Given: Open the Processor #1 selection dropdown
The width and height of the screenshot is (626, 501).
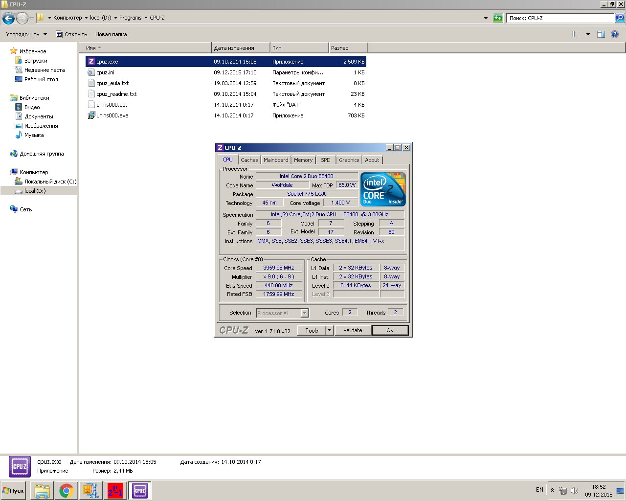Looking at the screenshot, I should point(305,313).
